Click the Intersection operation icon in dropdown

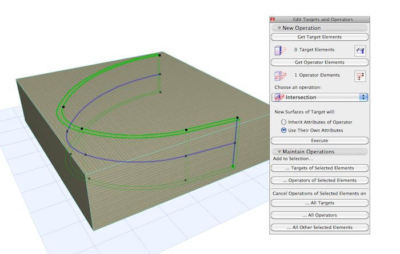(x=279, y=97)
